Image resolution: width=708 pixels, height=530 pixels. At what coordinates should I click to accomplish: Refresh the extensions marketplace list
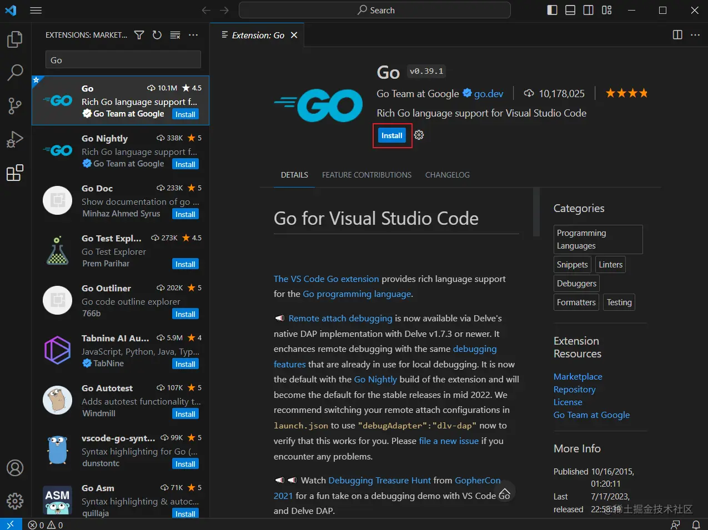tap(157, 35)
